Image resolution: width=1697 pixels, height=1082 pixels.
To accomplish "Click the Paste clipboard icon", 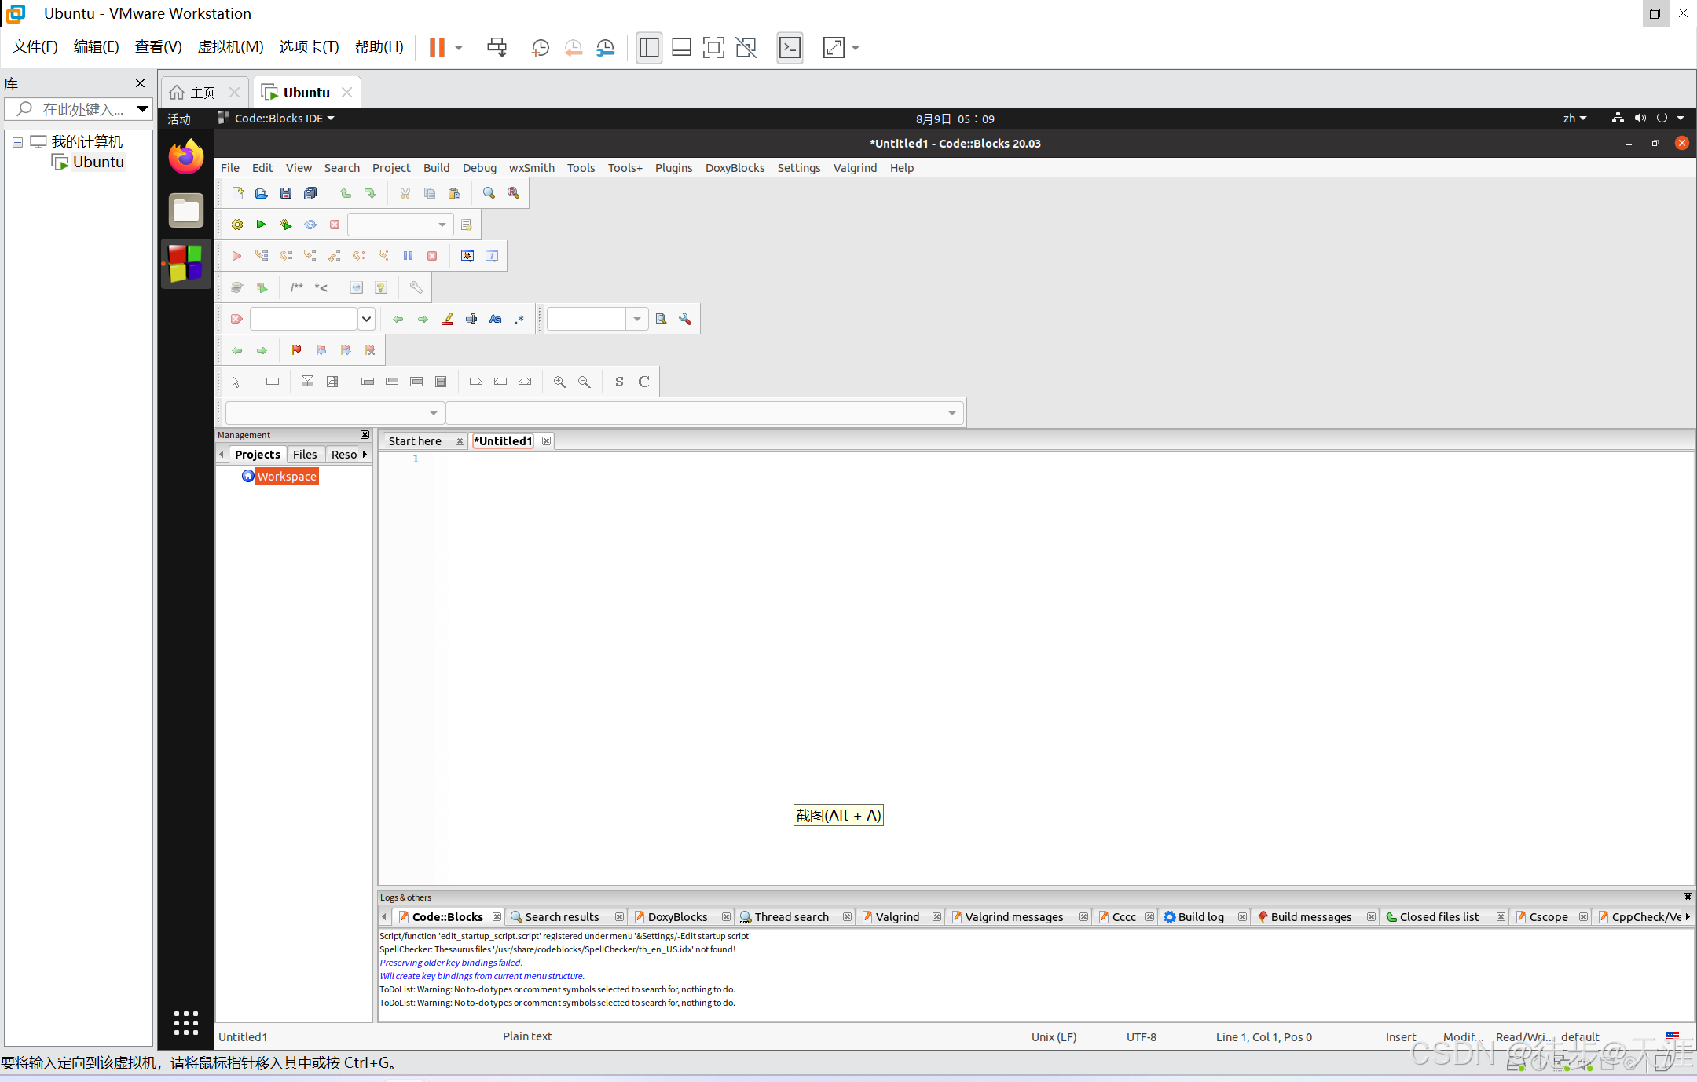I will 454,193.
